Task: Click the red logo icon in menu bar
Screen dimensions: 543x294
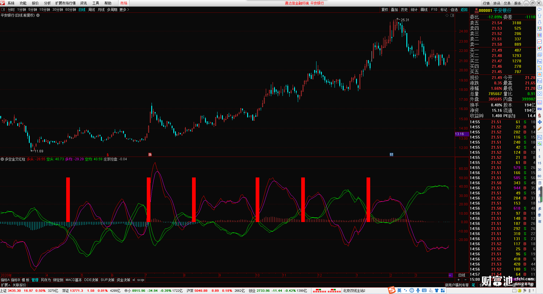Action: point(3,3)
